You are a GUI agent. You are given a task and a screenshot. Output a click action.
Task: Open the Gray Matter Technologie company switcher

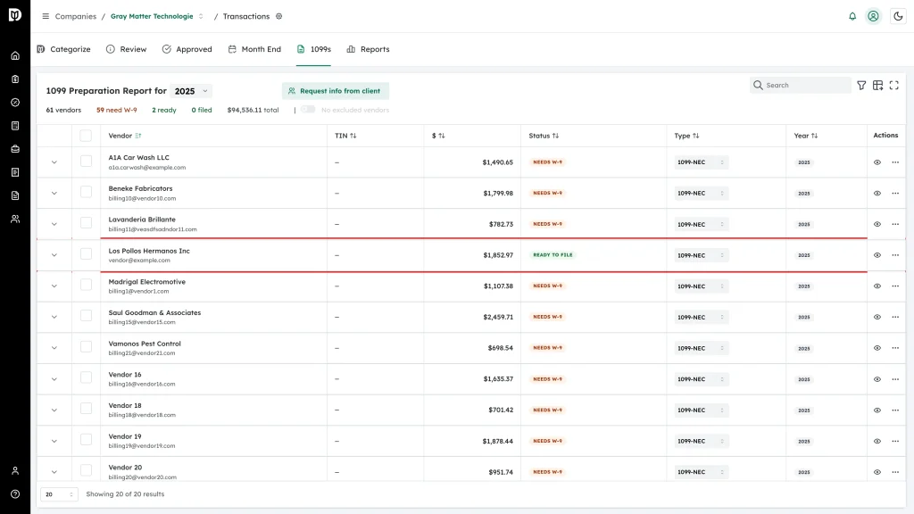(x=157, y=16)
